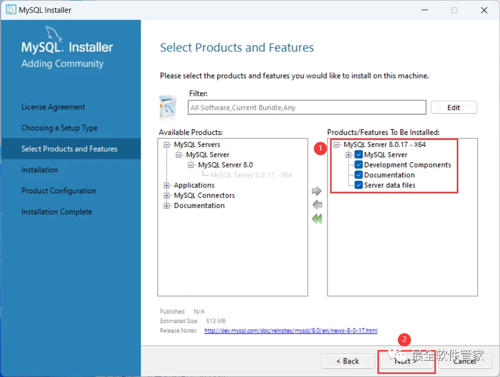
Task: Click the Next button
Action: tap(406, 361)
